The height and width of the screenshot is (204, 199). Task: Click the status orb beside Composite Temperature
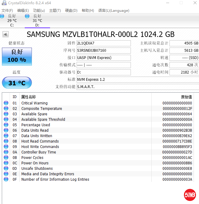pyautogui.click(x=6, y=109)
